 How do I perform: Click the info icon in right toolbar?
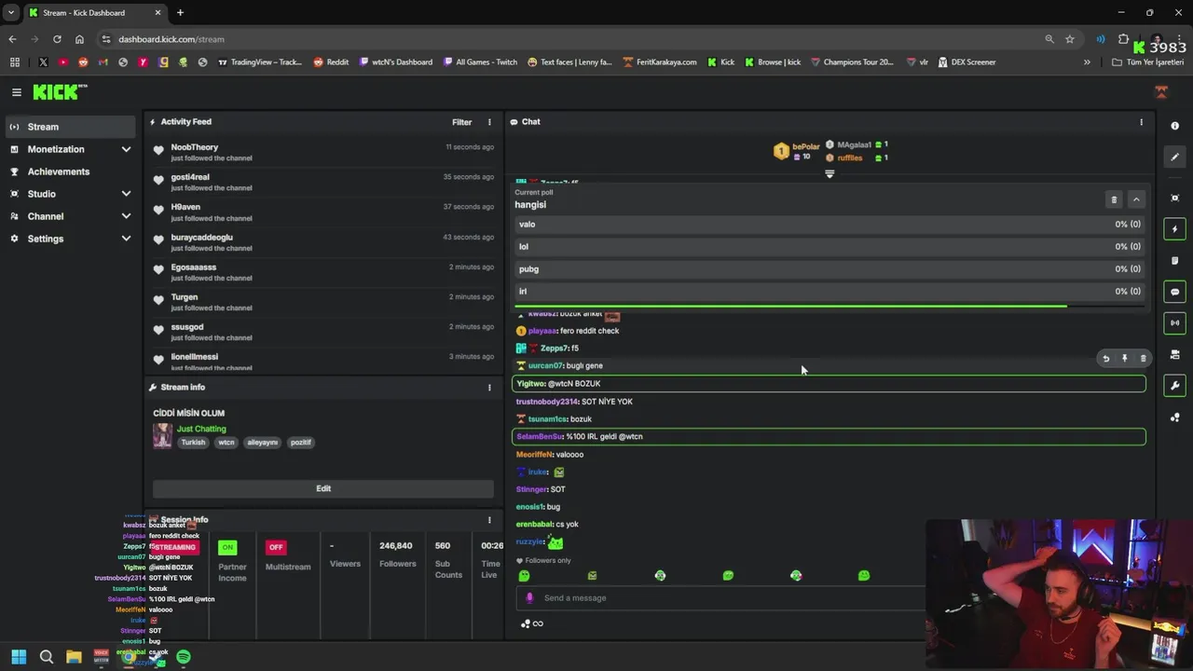pyautogui.click(x=1174, y=126)
